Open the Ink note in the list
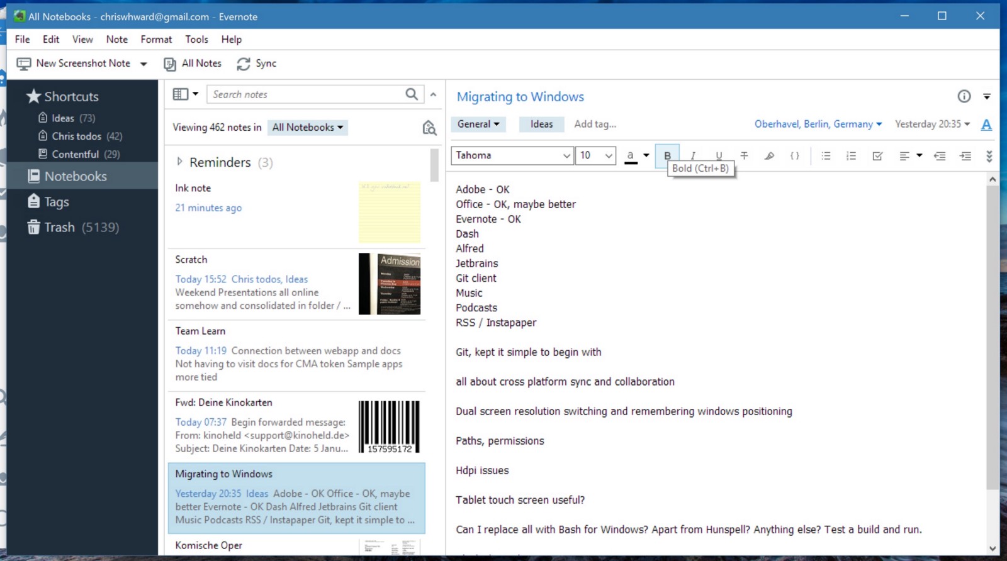The height and width of the screenshot is (561, 1007). [x=296, y=213]
